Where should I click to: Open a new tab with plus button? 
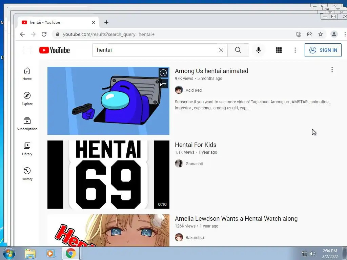click(x=106, y=22)
